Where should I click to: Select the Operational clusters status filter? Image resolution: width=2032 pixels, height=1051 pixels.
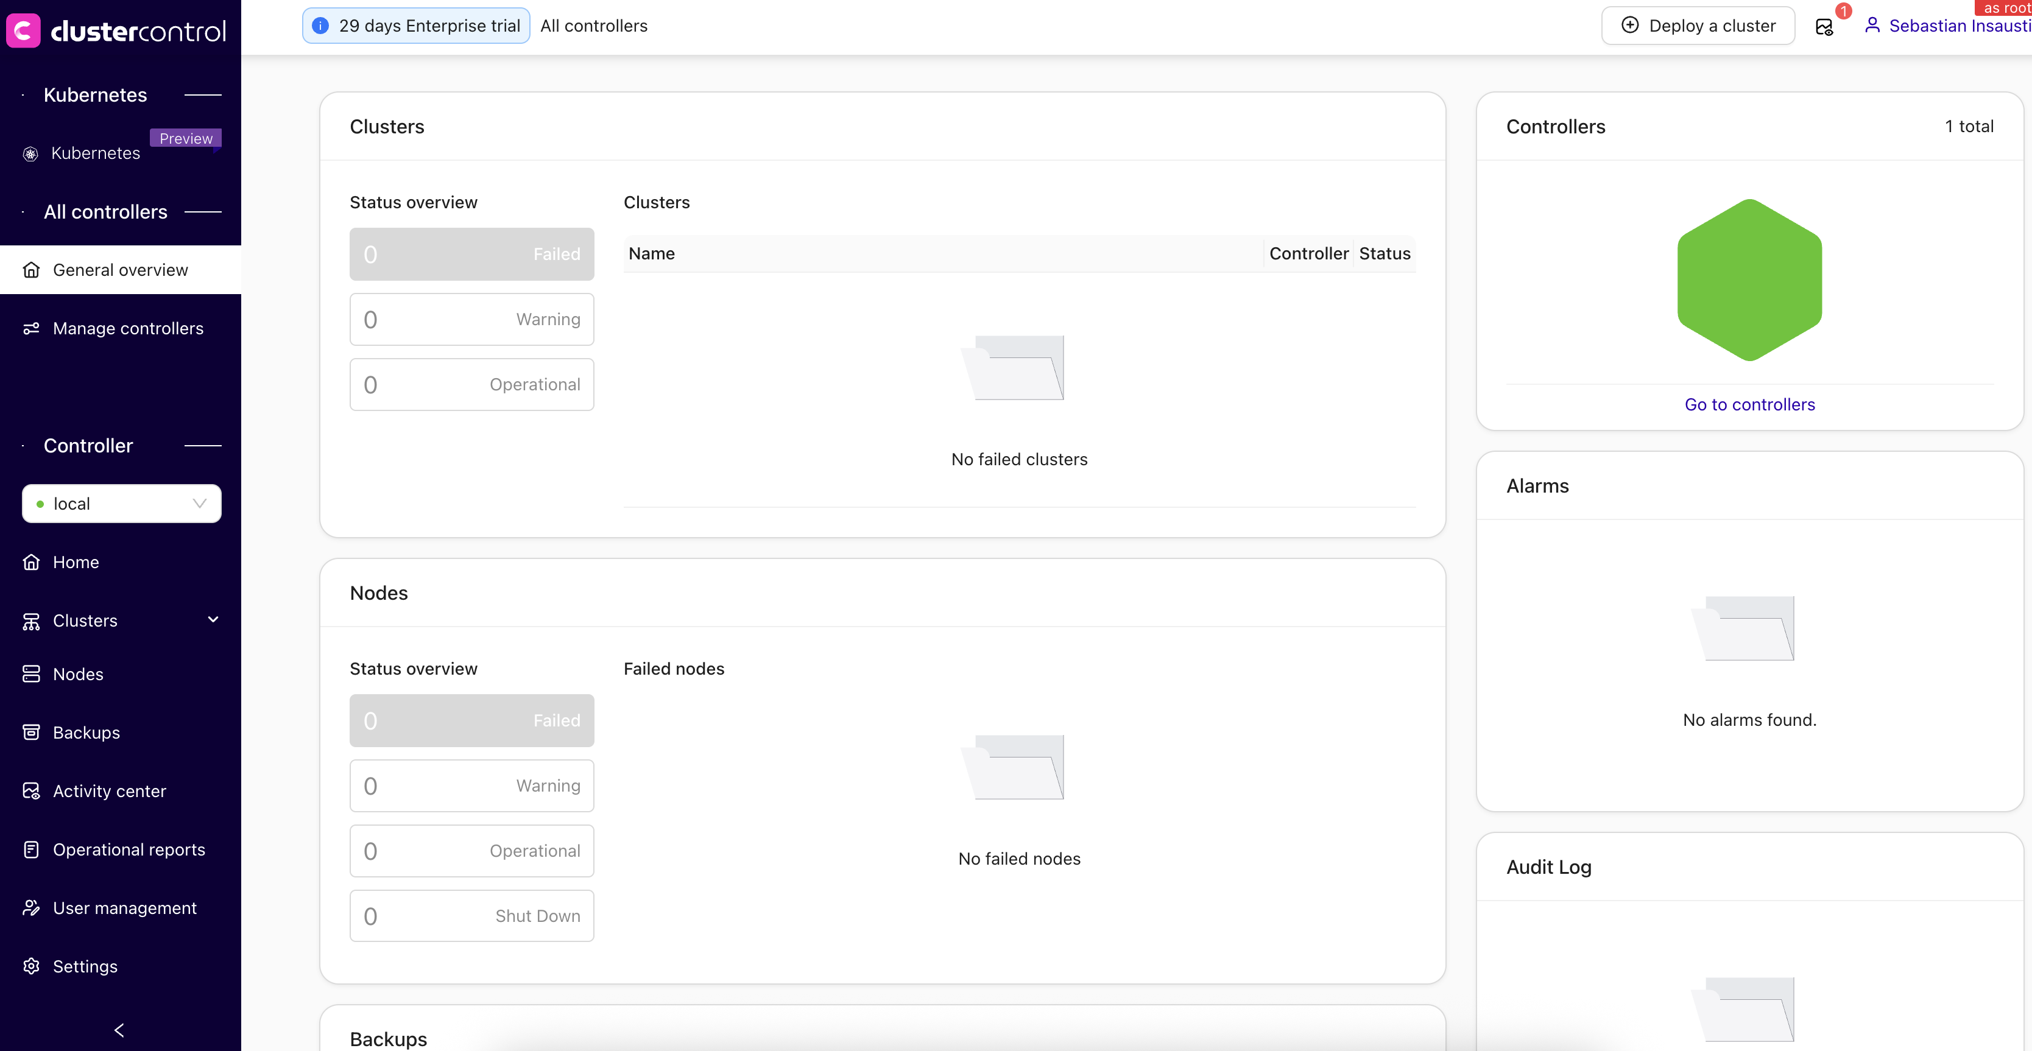click(471, 385)
